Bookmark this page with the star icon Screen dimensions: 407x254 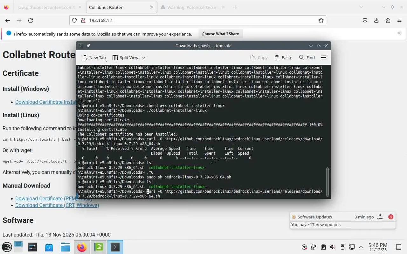coord(321,20)
